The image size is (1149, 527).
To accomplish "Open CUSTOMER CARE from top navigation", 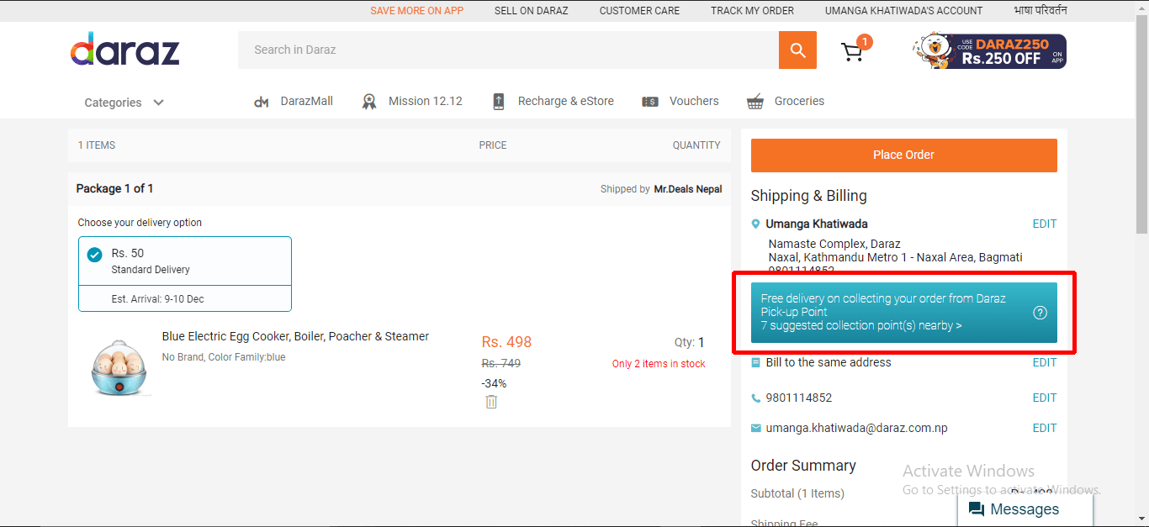I will pos(638,10).
